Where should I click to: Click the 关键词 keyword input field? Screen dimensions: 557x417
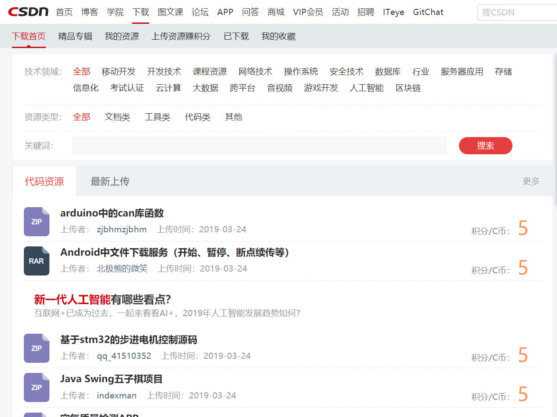point(260,145)
